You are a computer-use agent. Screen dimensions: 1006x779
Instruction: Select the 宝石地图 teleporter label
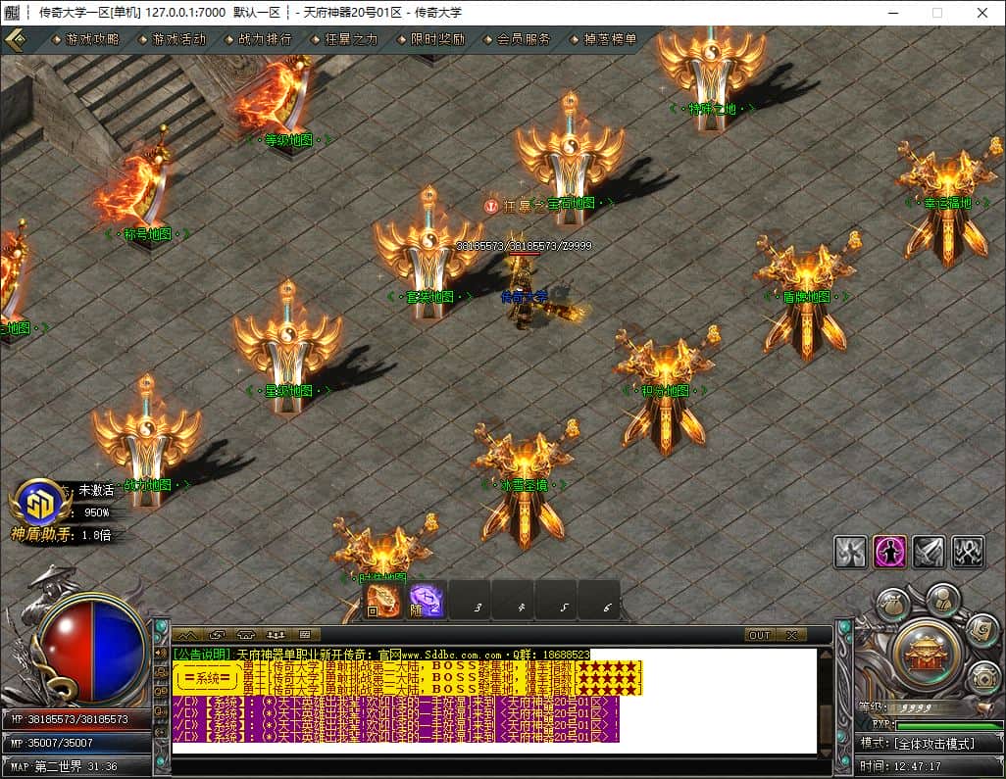tap(571, 203)
